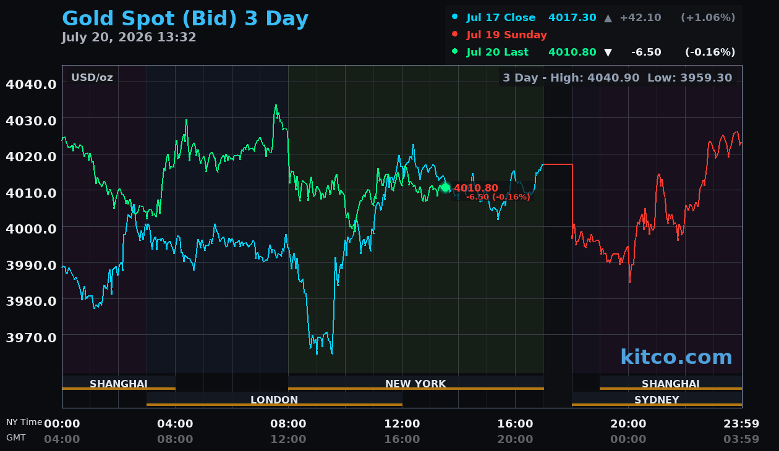779x451 pixels.
Task: Click the 4040.0 y-axis label
Action: pyautogui.click(x=31, y=84)
